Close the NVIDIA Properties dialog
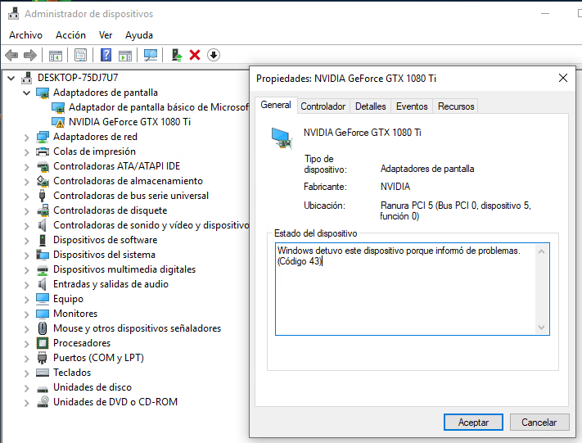 point(562,78)
